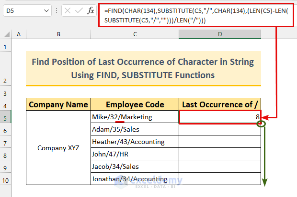Select column B header
This screenshot has width=297, height=197.
coord(58,34)
